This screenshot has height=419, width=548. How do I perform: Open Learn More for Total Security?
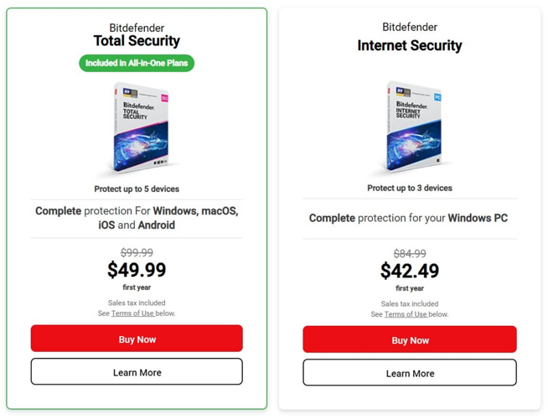[137, 372]
